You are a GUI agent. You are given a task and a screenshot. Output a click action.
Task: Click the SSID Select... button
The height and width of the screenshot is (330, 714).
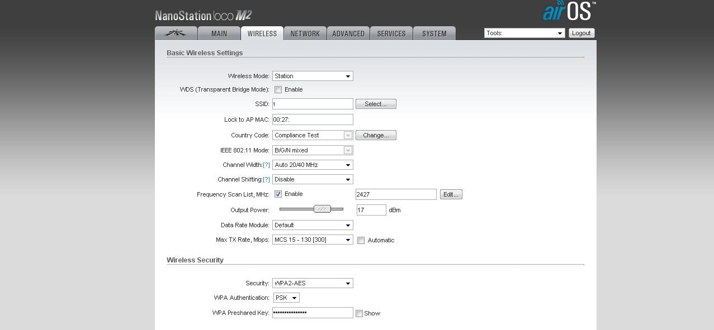point(376,104)
